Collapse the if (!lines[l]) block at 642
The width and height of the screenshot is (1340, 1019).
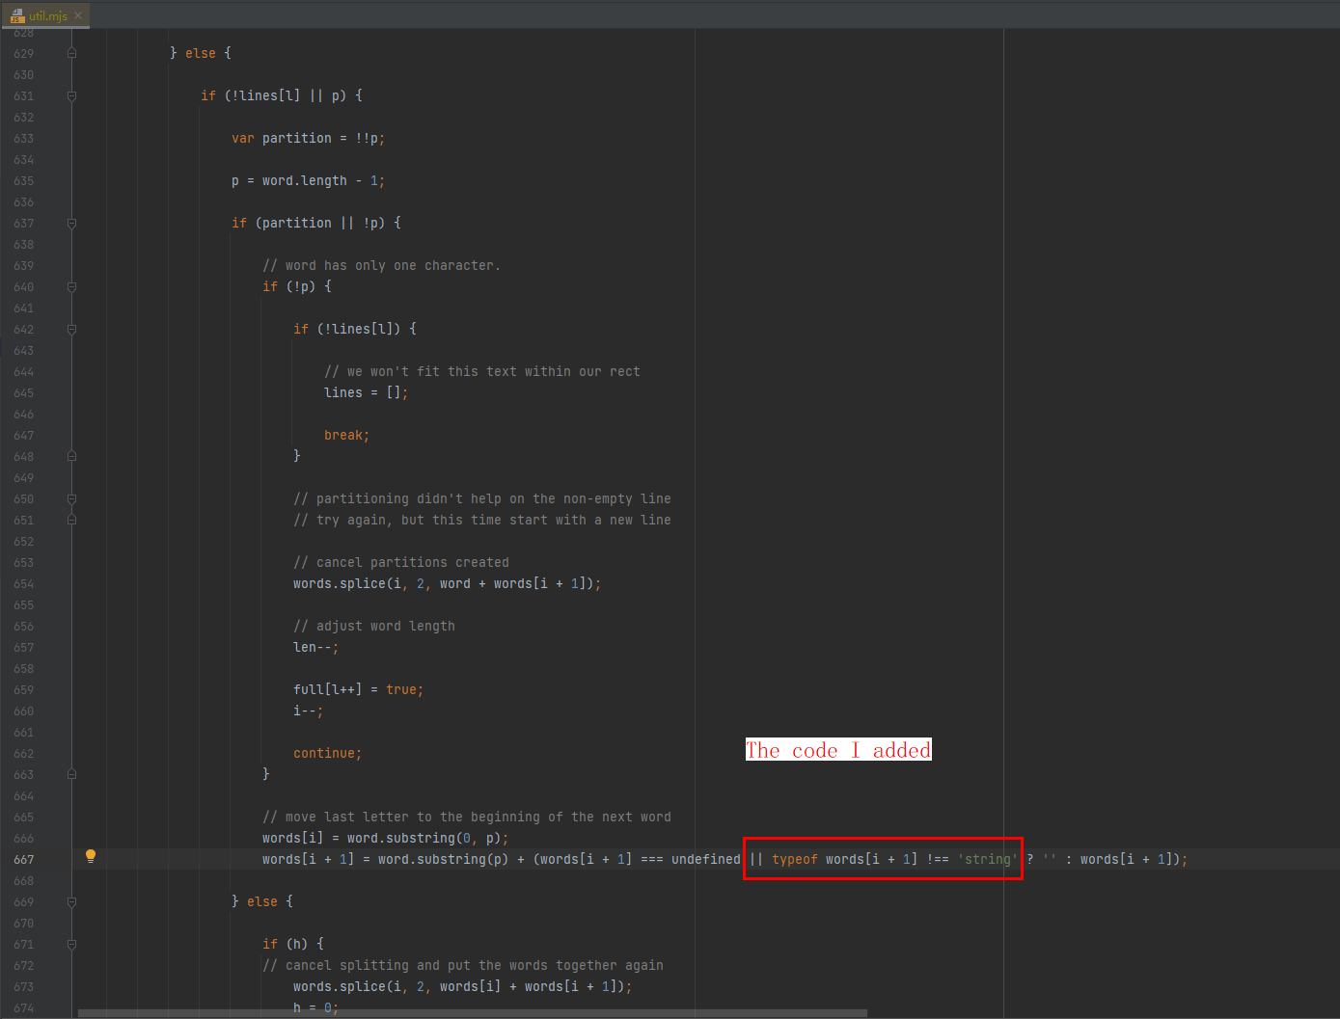[x=71, y=329]
